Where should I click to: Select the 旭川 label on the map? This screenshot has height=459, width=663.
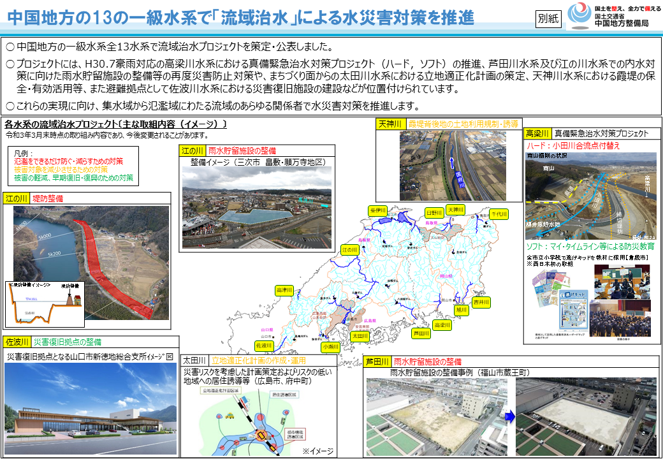pos(462,310)
